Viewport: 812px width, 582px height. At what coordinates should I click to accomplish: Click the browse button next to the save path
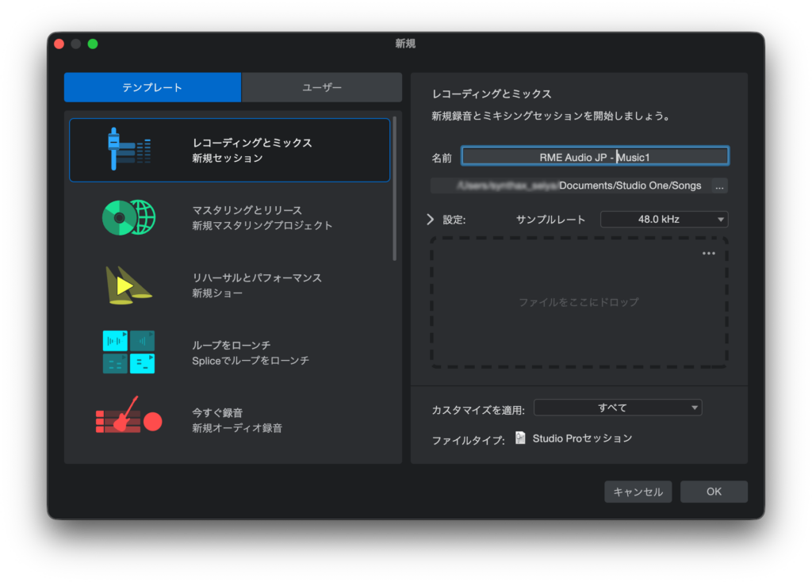tap(718, 186)
